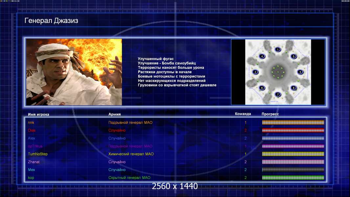Click player name Zhanat
Viewport: 350px width, 197px height.
[34, 162]
